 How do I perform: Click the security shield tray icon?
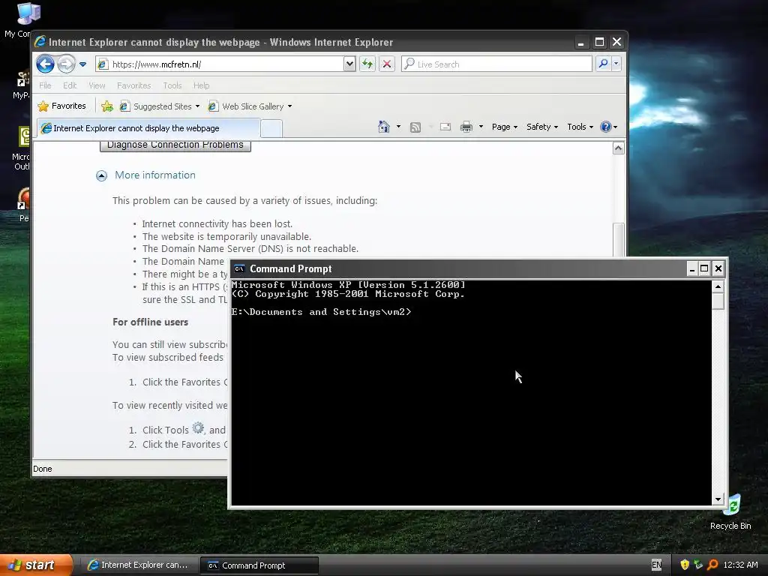pos(685,565)
